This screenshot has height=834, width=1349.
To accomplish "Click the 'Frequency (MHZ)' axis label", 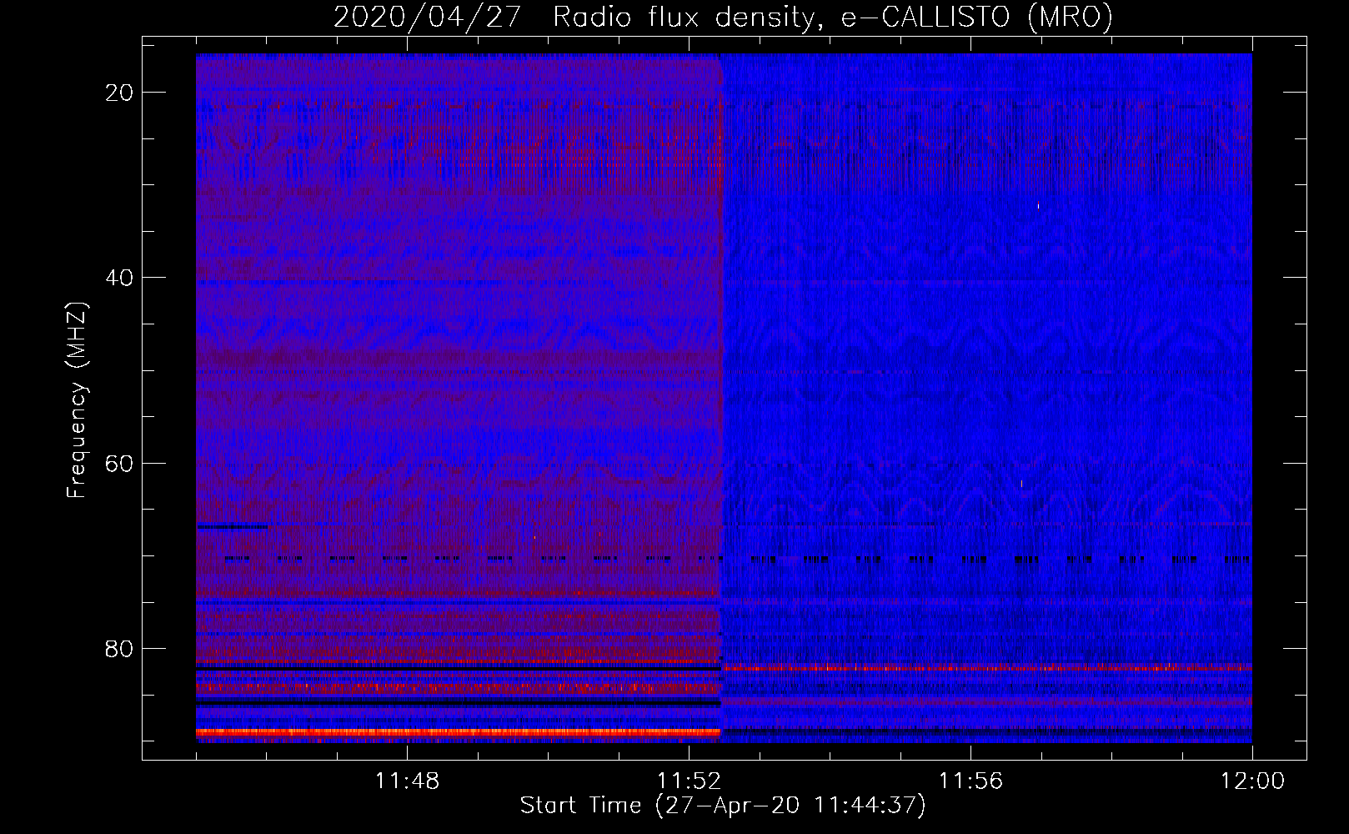I will point(77,400).
